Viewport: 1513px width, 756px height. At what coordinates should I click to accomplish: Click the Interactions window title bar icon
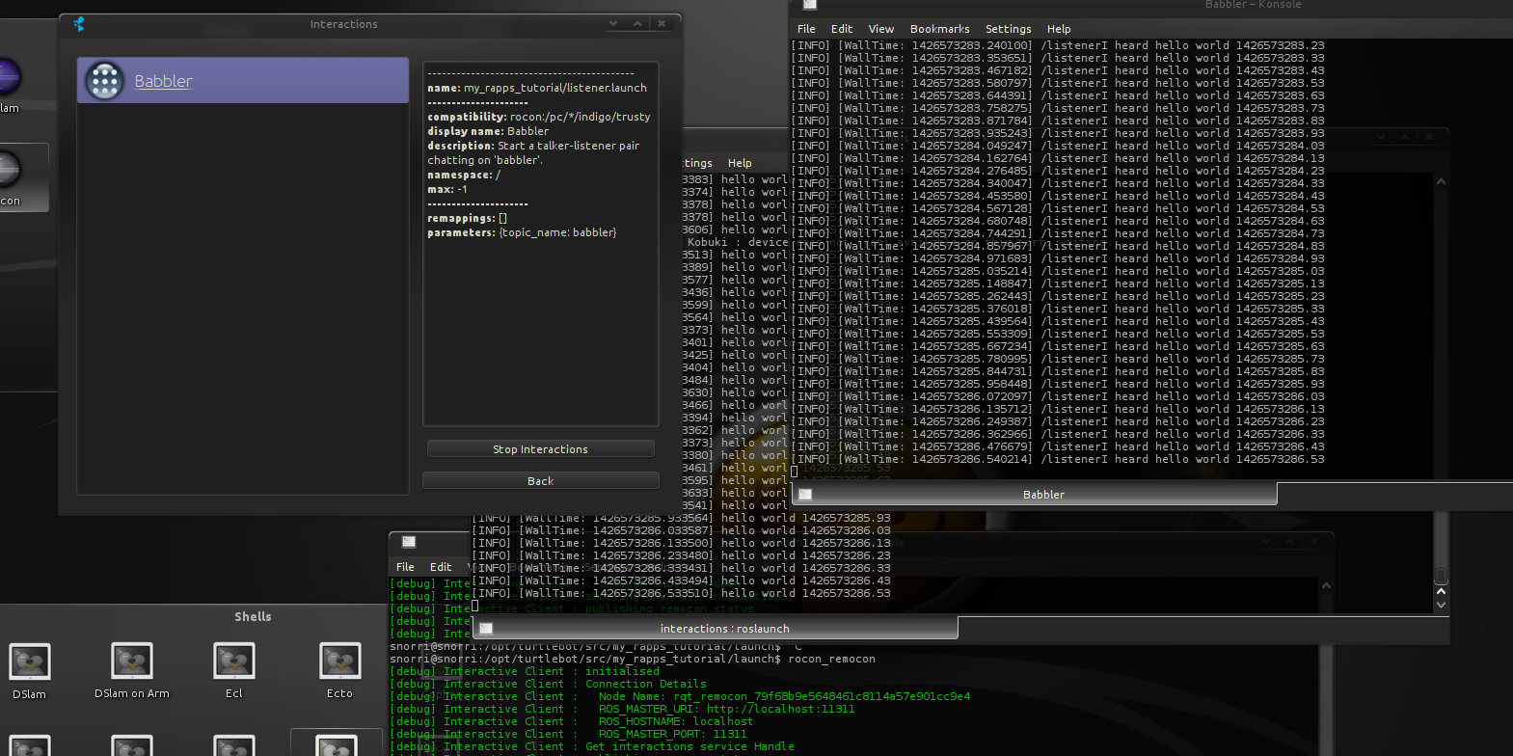[x=79, y=24]
